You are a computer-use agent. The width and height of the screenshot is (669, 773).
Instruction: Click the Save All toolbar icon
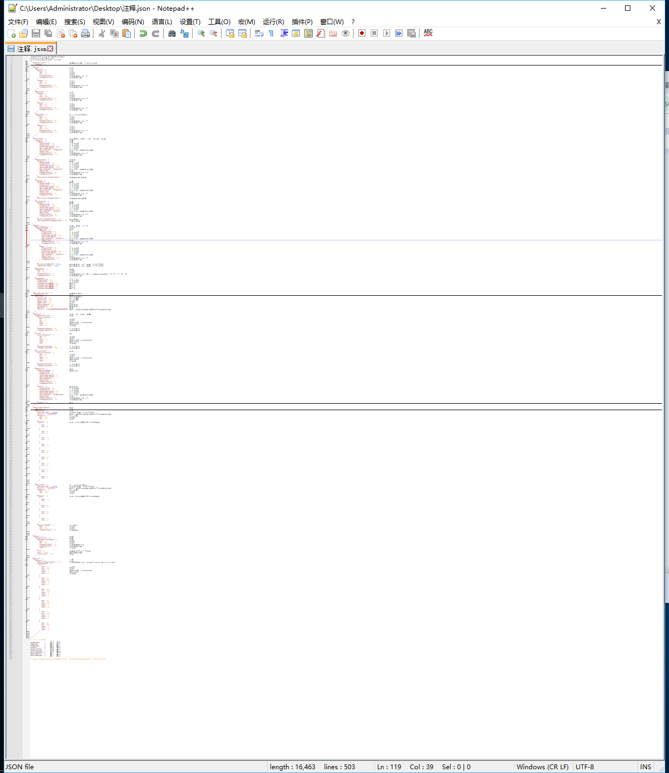tap(48, 33)
